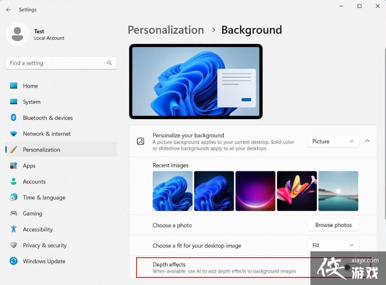Click the back arrow in Settings
This screenshot has width=386, height=285.
[8, 9]
